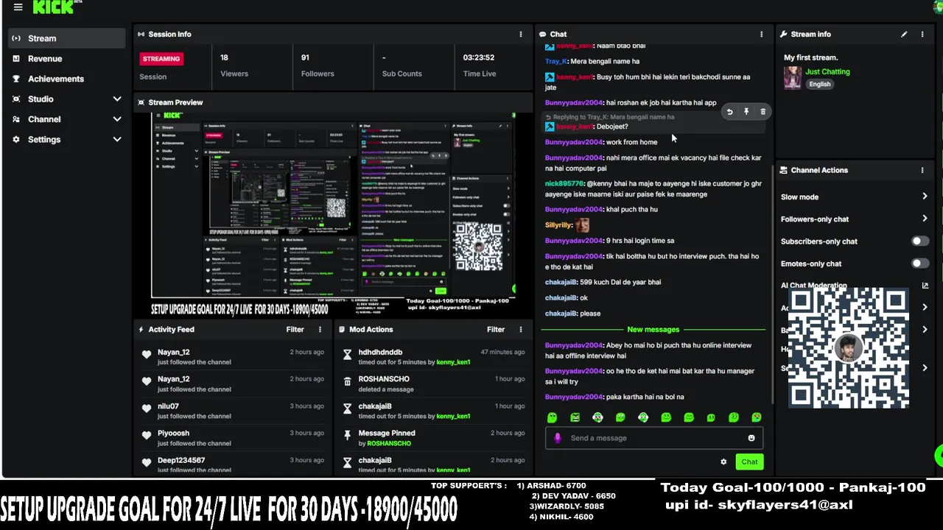This screenshot has width=943, height=530.
Task: Edit stream info with the pencil icon
Action: point(904,35)
